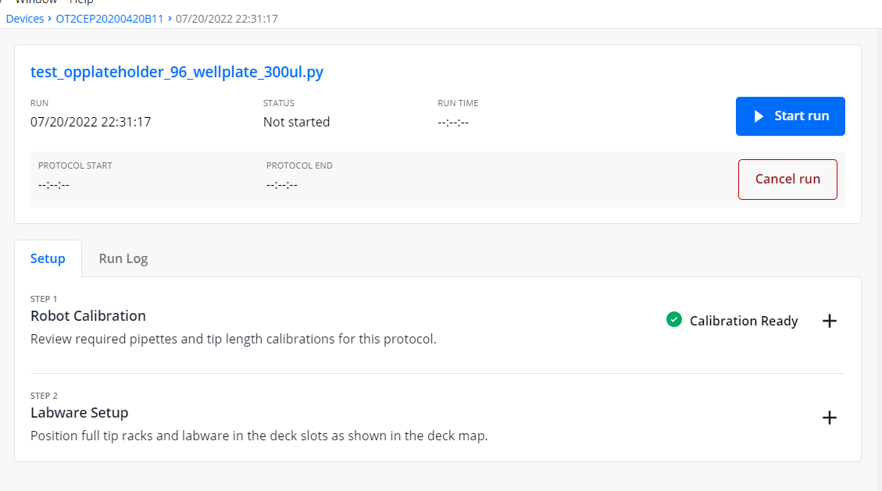Open the Help menu

click(81, 2)
